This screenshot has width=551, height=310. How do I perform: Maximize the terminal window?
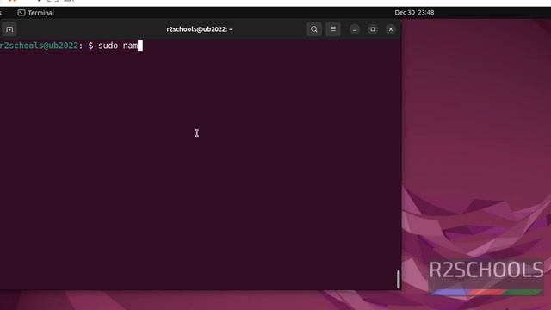click(x=373, y=29)
